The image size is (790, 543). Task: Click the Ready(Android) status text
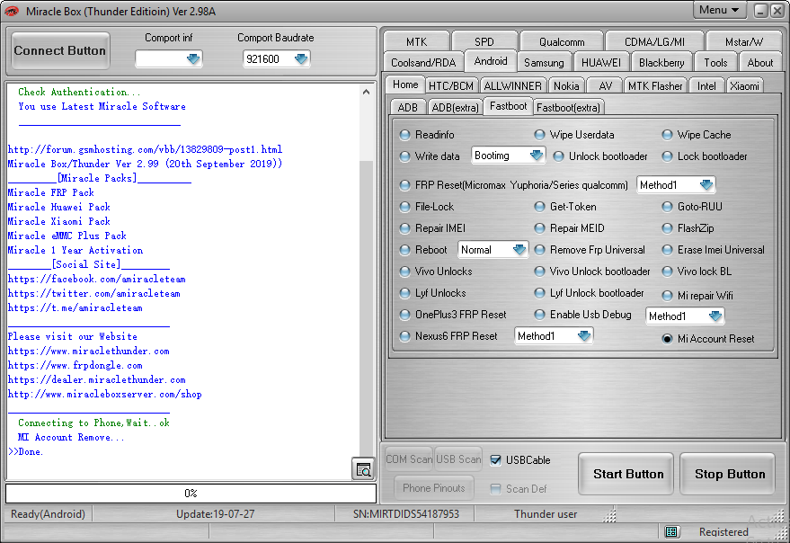pos(48,513)
